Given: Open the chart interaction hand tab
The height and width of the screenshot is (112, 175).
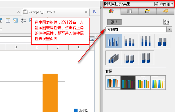Looking at the screenshot, I should click(165, 11).
